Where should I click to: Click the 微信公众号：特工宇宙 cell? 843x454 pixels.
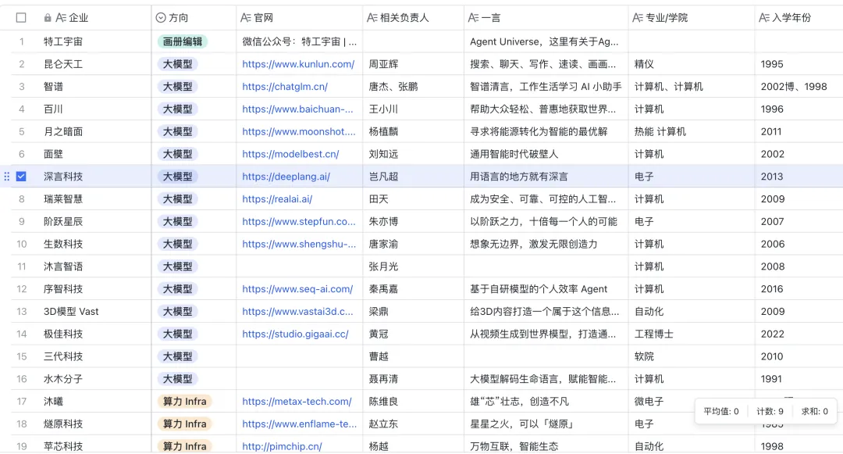tap(300, 41)
